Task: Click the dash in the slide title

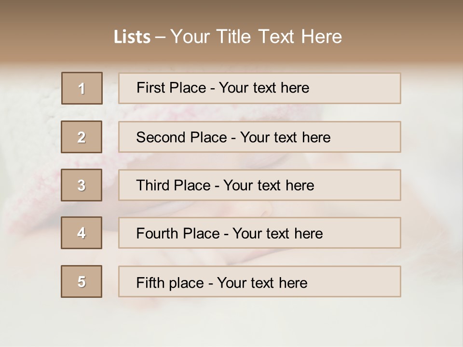Action: pyautogui.click(x=161, y=37)
